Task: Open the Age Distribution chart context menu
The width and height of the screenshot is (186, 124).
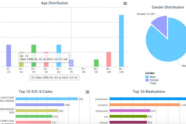Action: [125, 3]
